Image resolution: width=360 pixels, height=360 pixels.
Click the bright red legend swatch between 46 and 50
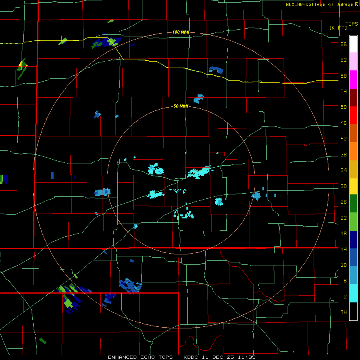click(x=353, y=115)
